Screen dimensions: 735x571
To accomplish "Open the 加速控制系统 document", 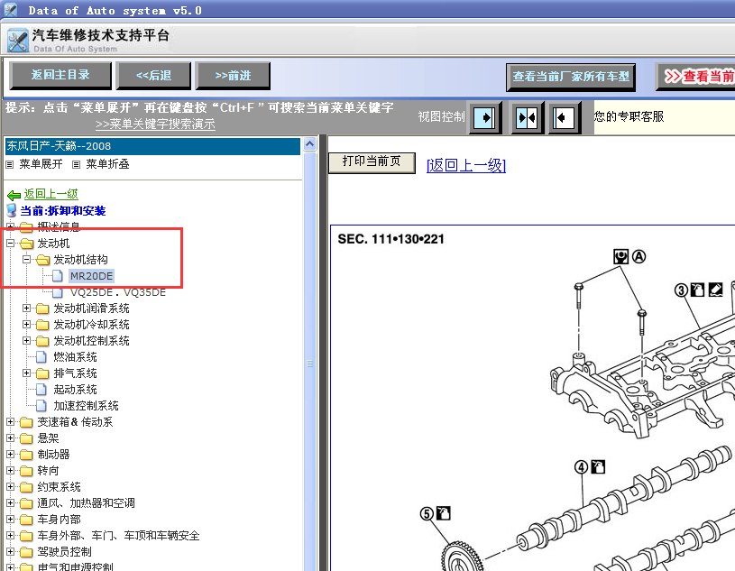I will pos(86,406).
